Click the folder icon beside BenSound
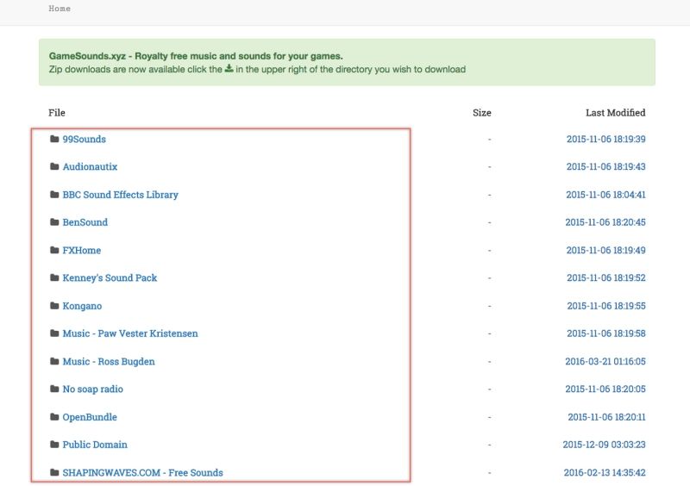Viewport: 690px width, 486px height. point(54,222)
